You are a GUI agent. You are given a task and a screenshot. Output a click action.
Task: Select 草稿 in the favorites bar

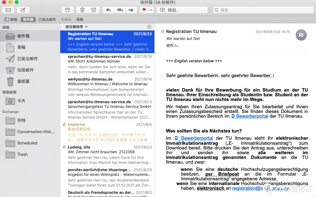[x=80, y=20]
